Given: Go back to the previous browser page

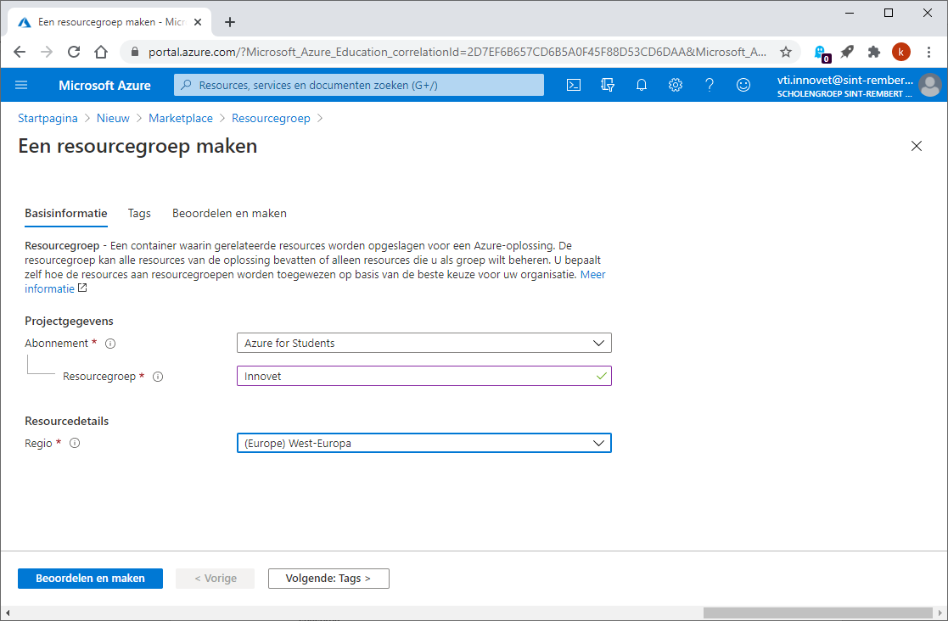Looking at the screenshot, I should tap(20, 52).
